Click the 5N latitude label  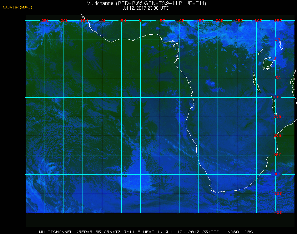coord(278,39)
